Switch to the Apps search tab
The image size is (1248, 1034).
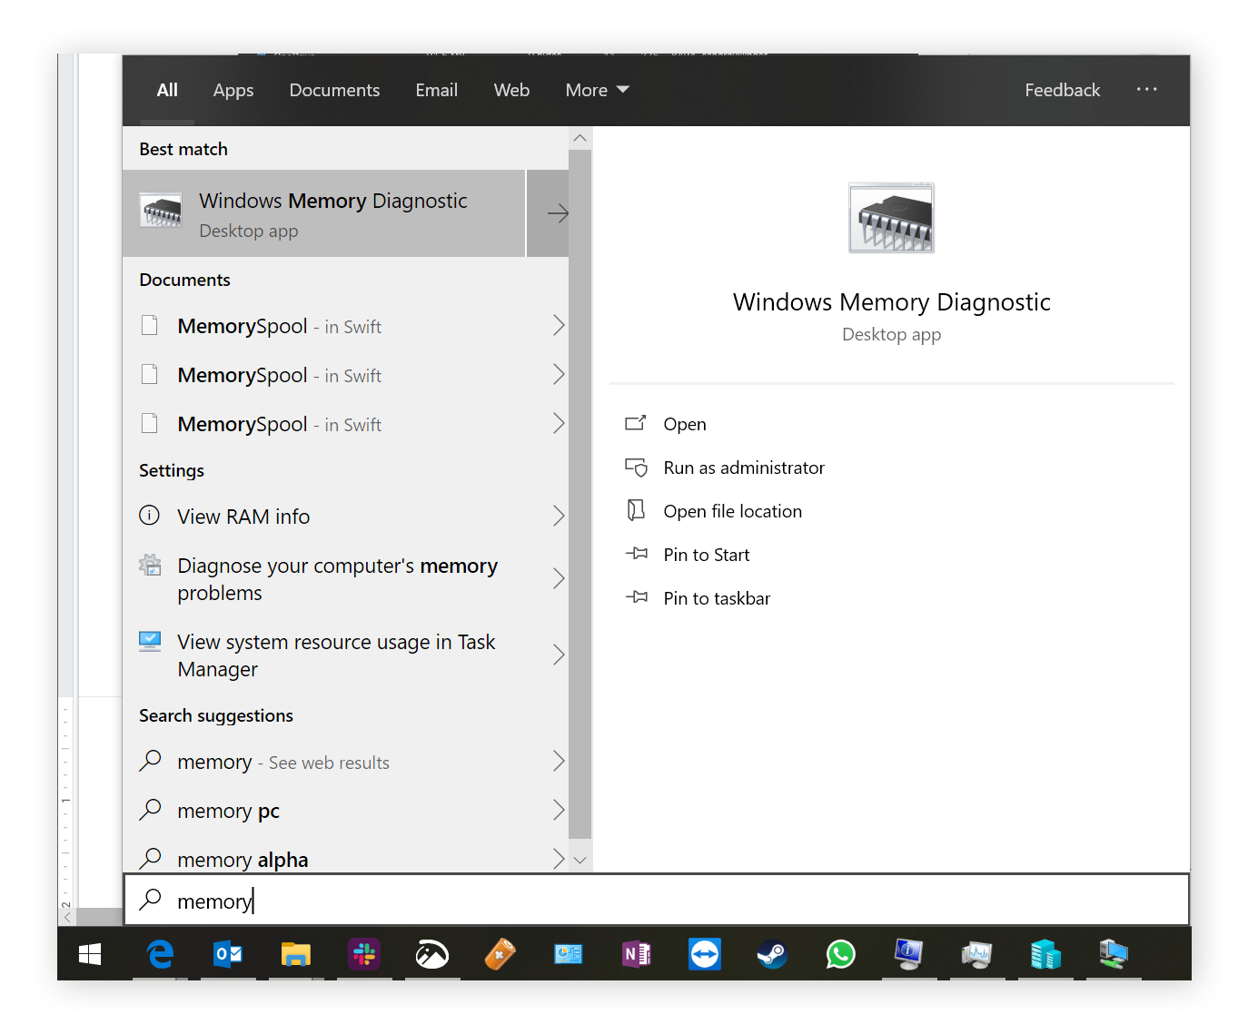(233, 89)
